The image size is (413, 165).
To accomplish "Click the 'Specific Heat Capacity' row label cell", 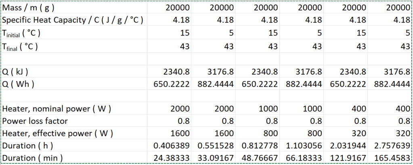I will pyautogui.click(x=73, y=20).
